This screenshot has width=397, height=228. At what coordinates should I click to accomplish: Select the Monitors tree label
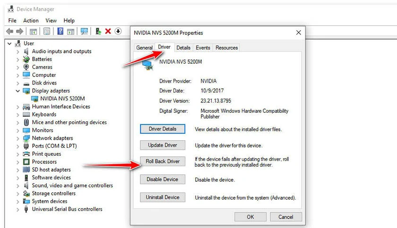[43, 130]
